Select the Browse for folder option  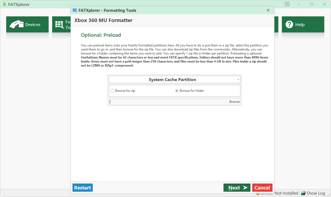click(190, 91)
